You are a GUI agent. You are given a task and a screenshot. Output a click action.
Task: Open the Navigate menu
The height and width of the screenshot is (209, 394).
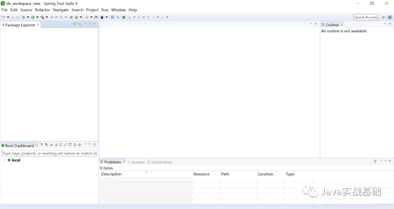[61, 10]
